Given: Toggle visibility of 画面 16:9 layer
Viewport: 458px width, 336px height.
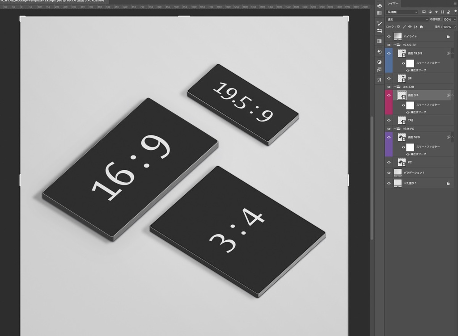Looking at the screenshot, I should tap(389, 137).
